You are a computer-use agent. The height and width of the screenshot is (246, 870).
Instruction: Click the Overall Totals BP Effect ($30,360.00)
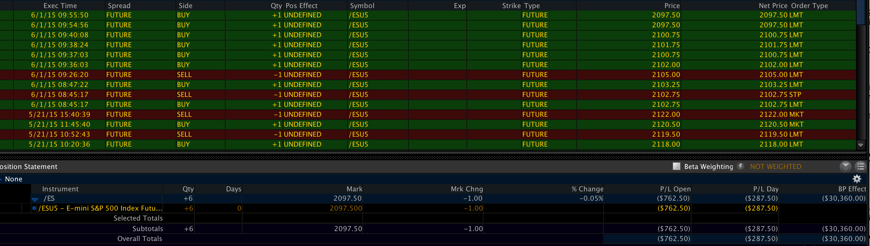[x=844, y=239]
